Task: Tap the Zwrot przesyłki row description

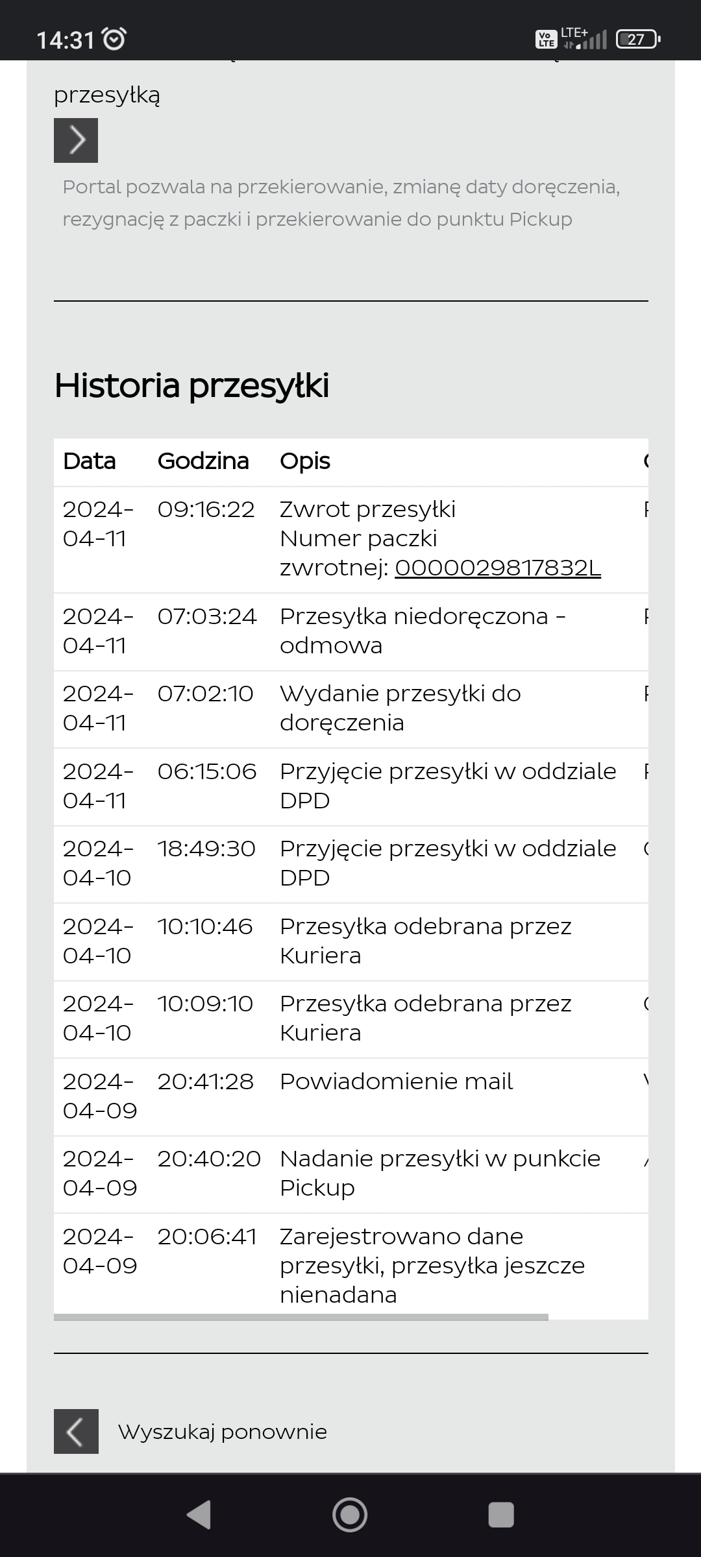Action: tap(367, 510)
